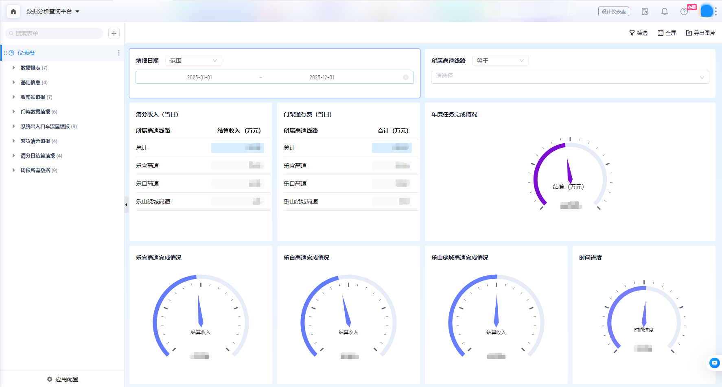
Task: Expand the 收费站填报 tree group
Action: pyautogui.click(x=14, y=97)
